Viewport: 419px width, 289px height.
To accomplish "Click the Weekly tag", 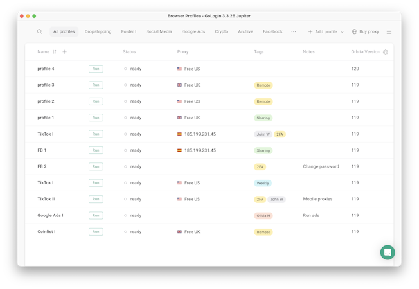I will (x=263, y=183).
